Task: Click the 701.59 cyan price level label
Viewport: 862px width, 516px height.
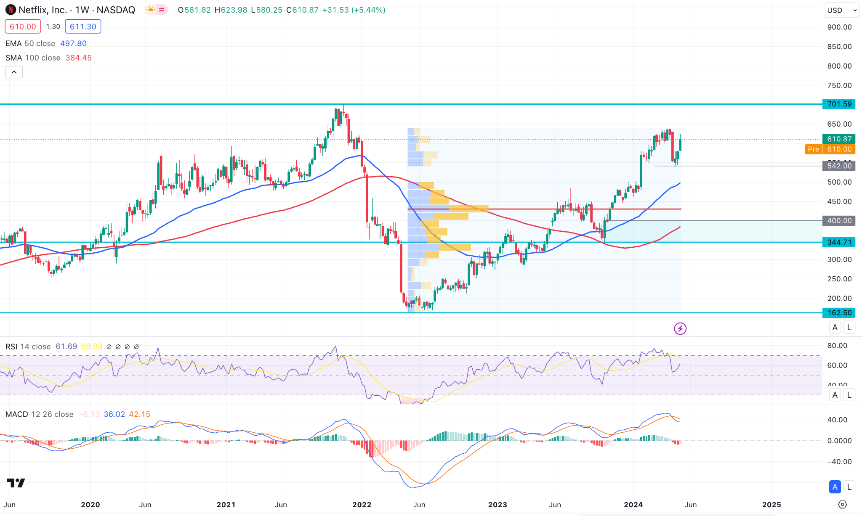Action: point(838,104)
